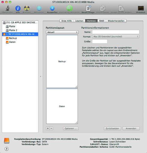Eject disk with Auswerfen icon

click(52, 8)
